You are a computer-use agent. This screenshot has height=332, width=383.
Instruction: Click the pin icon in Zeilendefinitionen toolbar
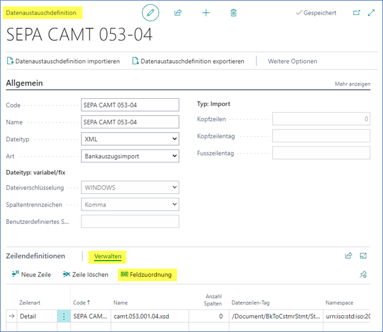[x=363, y=274]
